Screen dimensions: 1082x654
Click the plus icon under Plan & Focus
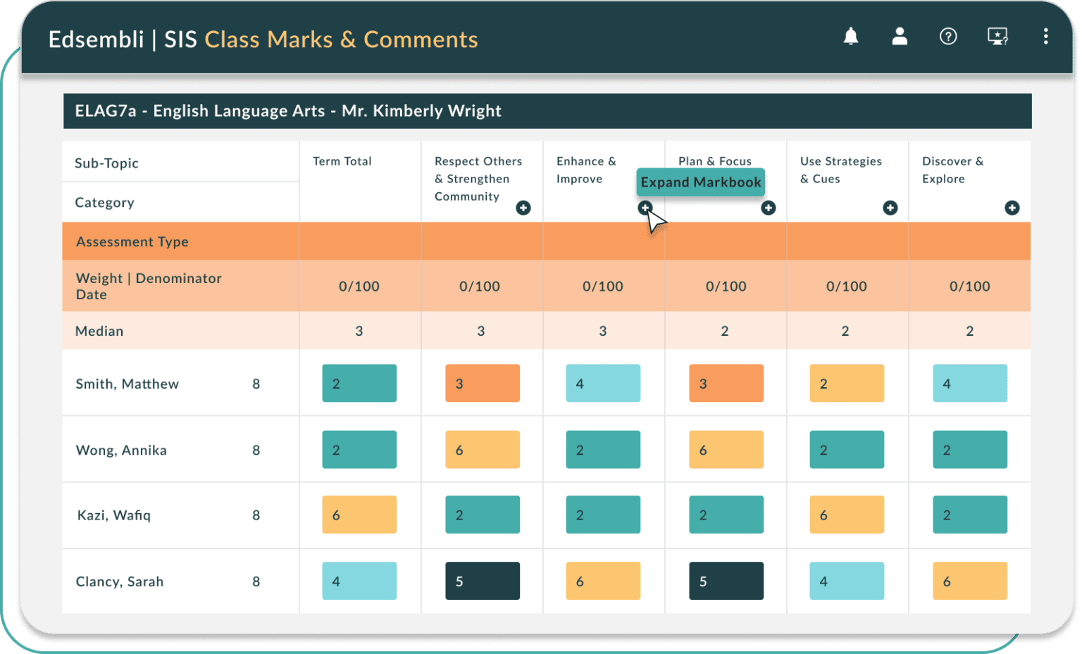[769, 208]
